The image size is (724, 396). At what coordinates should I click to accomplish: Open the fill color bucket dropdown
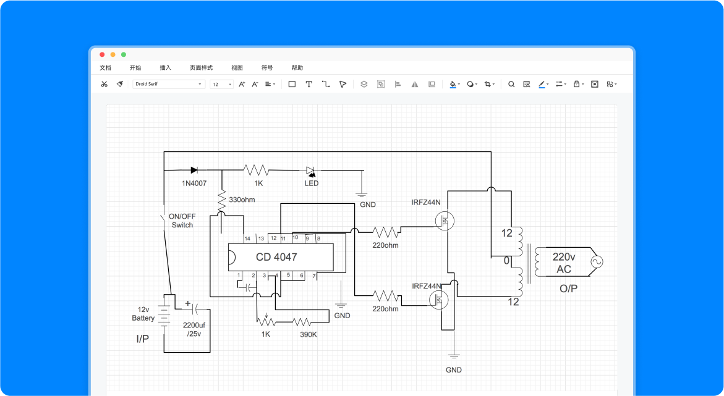point(455,84)
